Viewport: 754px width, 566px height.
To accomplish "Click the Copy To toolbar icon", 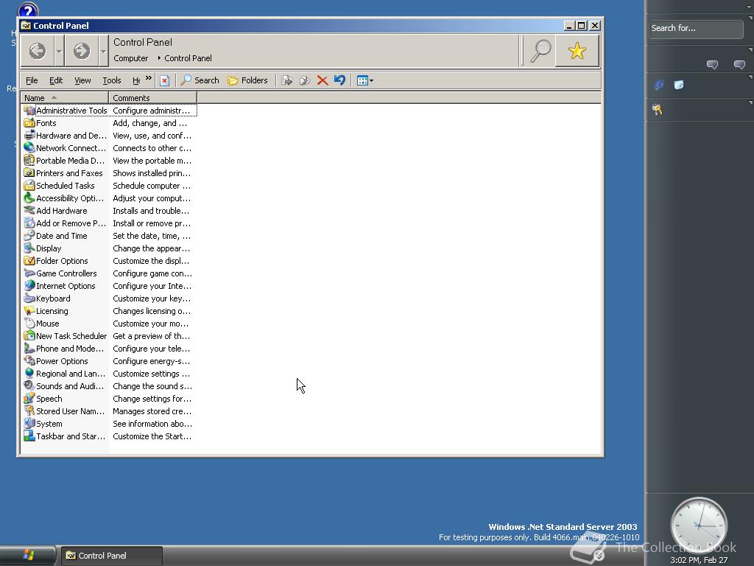I will [305, 80].
